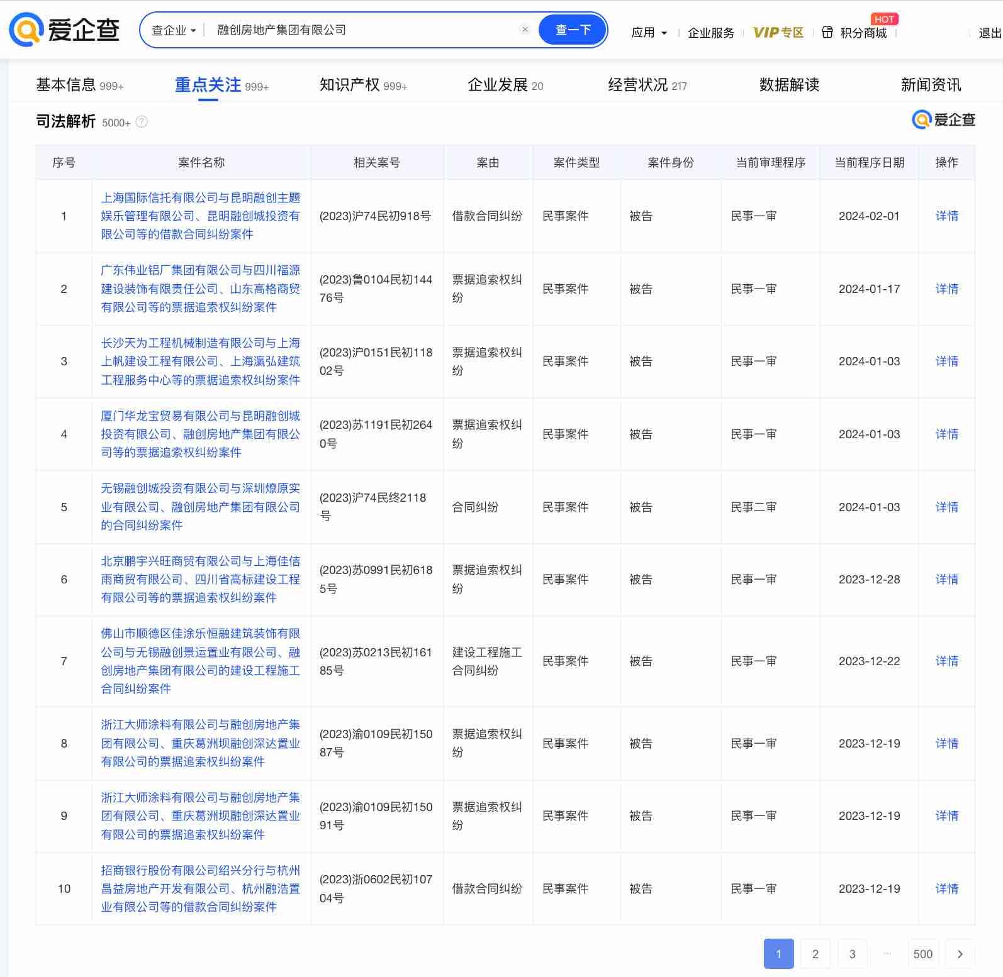Jump to last page 500
Viewport: 1003px width, 977px height.
(x=923, y=954)
